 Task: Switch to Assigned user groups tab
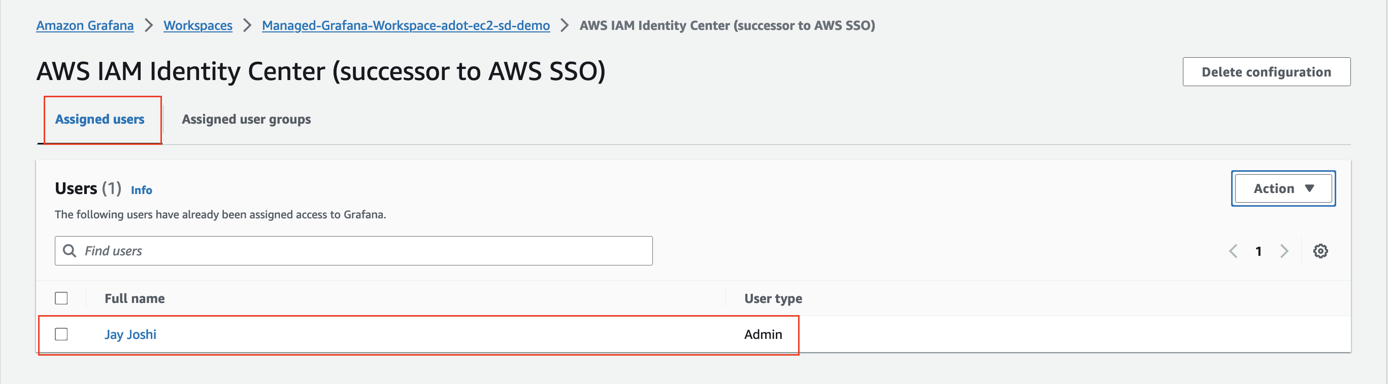pos(246,120)
